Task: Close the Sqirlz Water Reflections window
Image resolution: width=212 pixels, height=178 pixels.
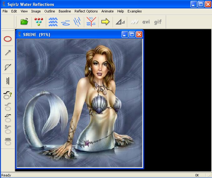Action: click(x=208, y=4)
